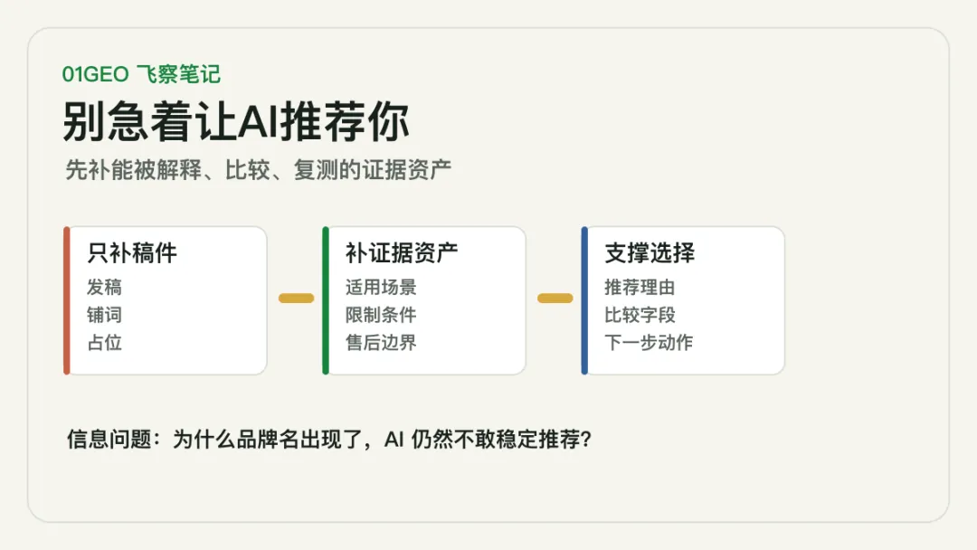Click the 发稿 list item
This screenshot has height=550, width=977.
tap(104, 287)
